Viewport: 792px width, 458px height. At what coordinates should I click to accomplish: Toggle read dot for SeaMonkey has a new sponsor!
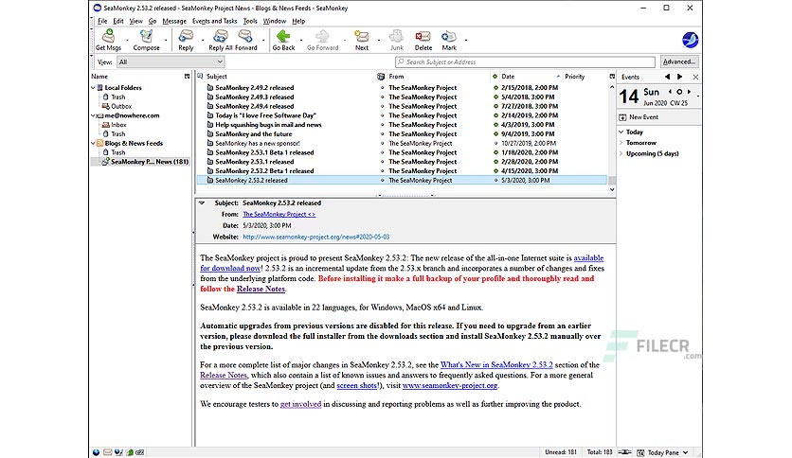tap(495, 143)
